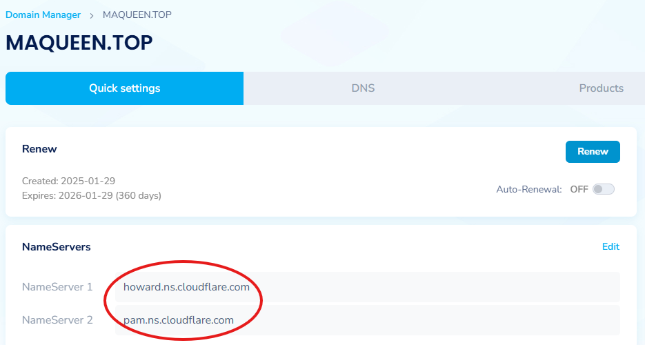Click the Renew button
Viewport: 645px width, 345px height.
(x=593, y=152)
